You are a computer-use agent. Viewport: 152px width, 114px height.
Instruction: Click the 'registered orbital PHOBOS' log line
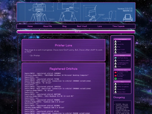tap(42, 100)
